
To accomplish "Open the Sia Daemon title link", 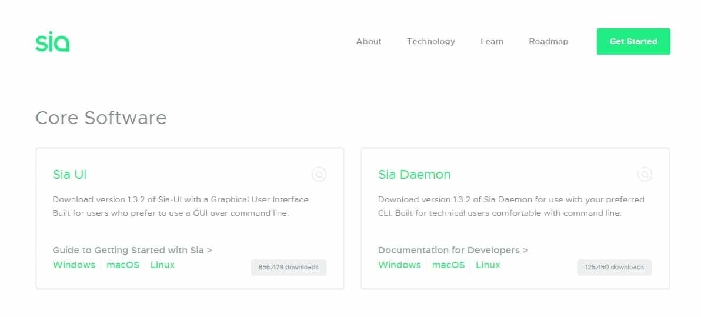I will pos(415,174).
